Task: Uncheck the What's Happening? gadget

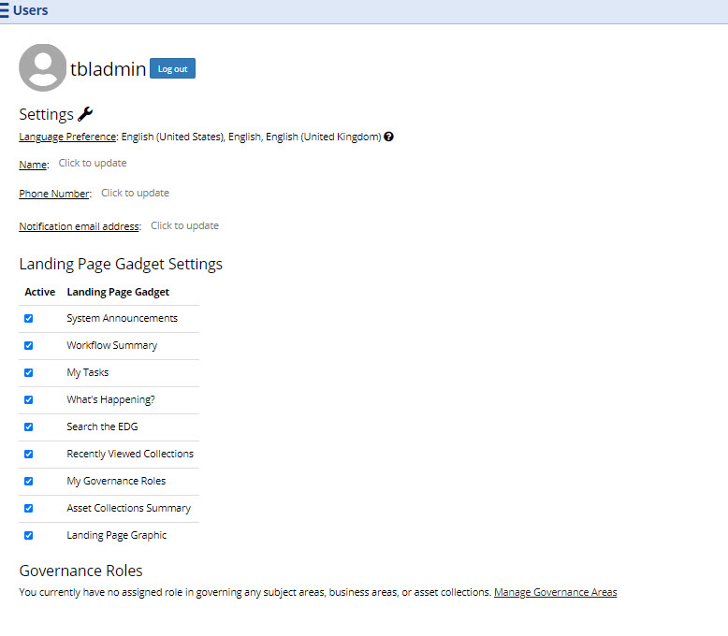Action: click(28, 399)
